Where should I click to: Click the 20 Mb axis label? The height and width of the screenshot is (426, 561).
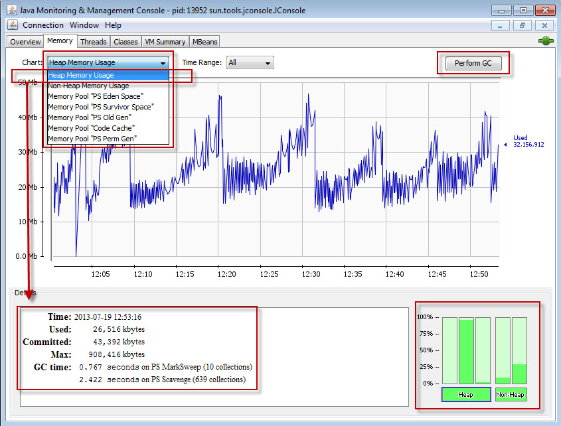[27, 187]
